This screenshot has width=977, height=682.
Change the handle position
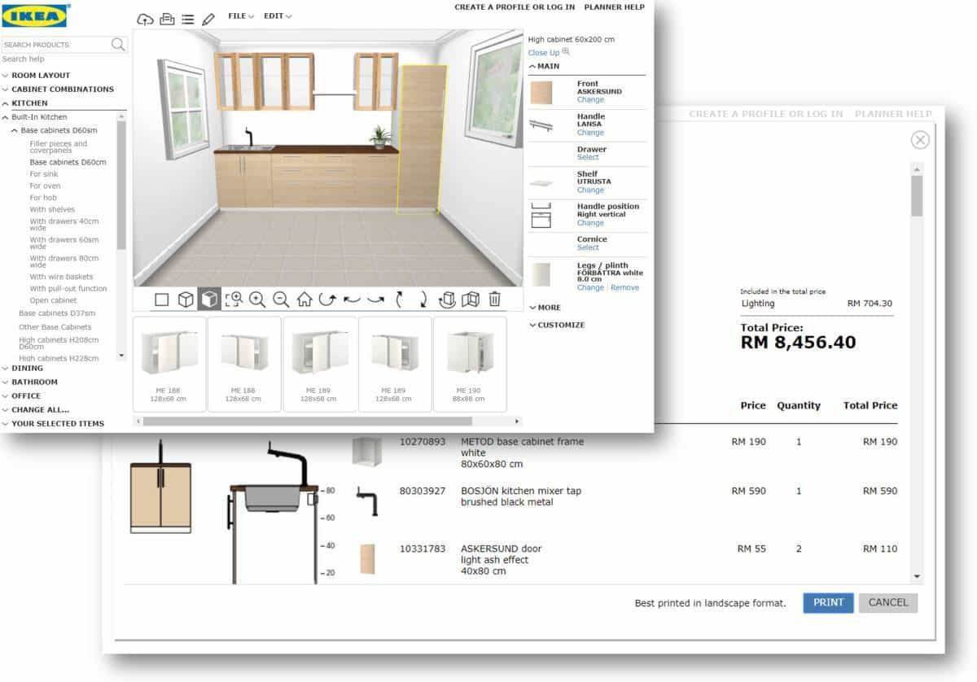pos(590,223)
